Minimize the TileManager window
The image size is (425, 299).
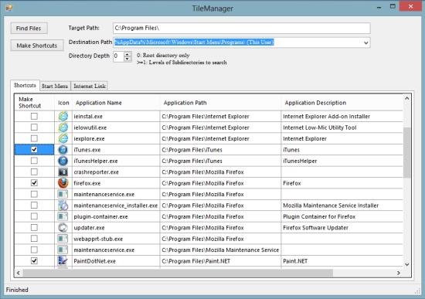tap(379, 6)
